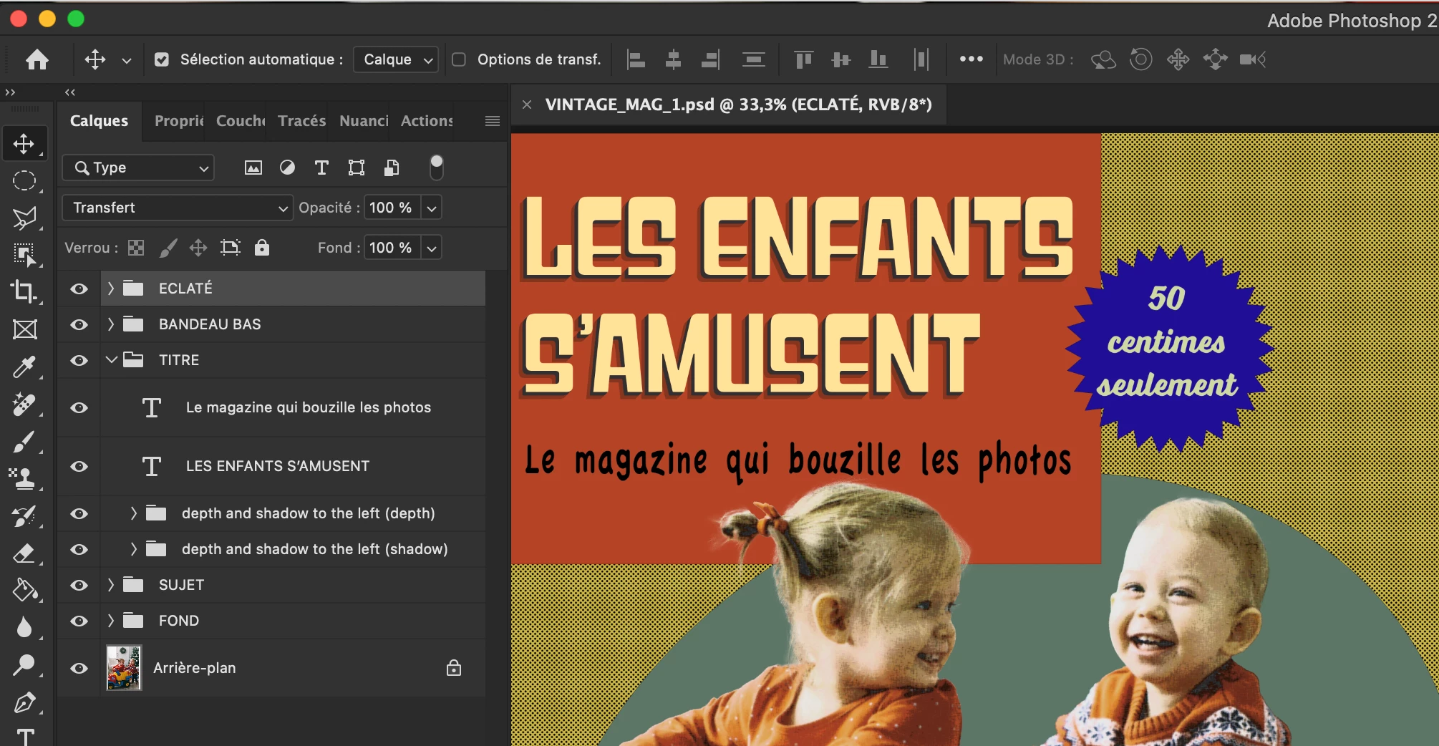This screenshot has height=746, width=1439.
Task: Open the more options ellipsis in options bar
Action: coord(971,59)
